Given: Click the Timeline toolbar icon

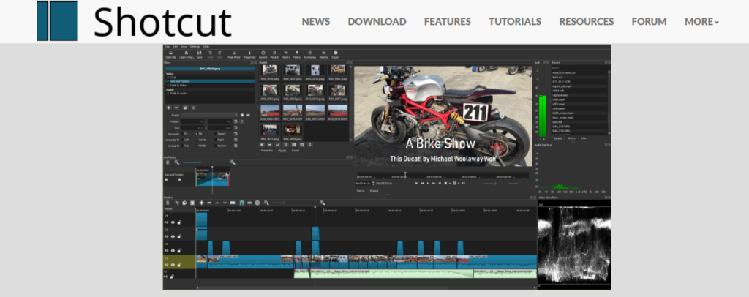Looking at the screenshot, I should point(323,54).
